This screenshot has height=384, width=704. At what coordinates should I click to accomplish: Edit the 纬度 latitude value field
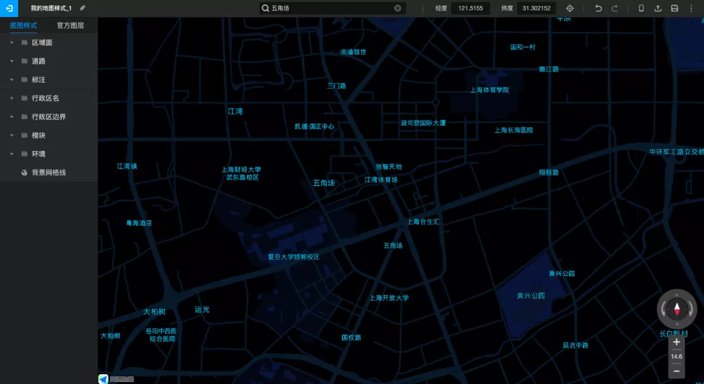(536, 8)
